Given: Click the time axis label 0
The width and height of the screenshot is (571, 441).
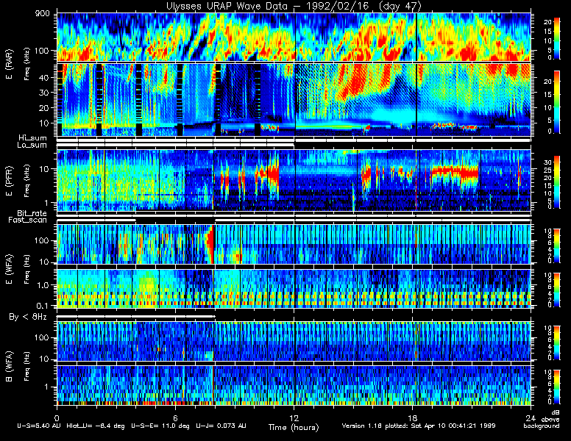Looking at the screenshot, I should 57,417.
